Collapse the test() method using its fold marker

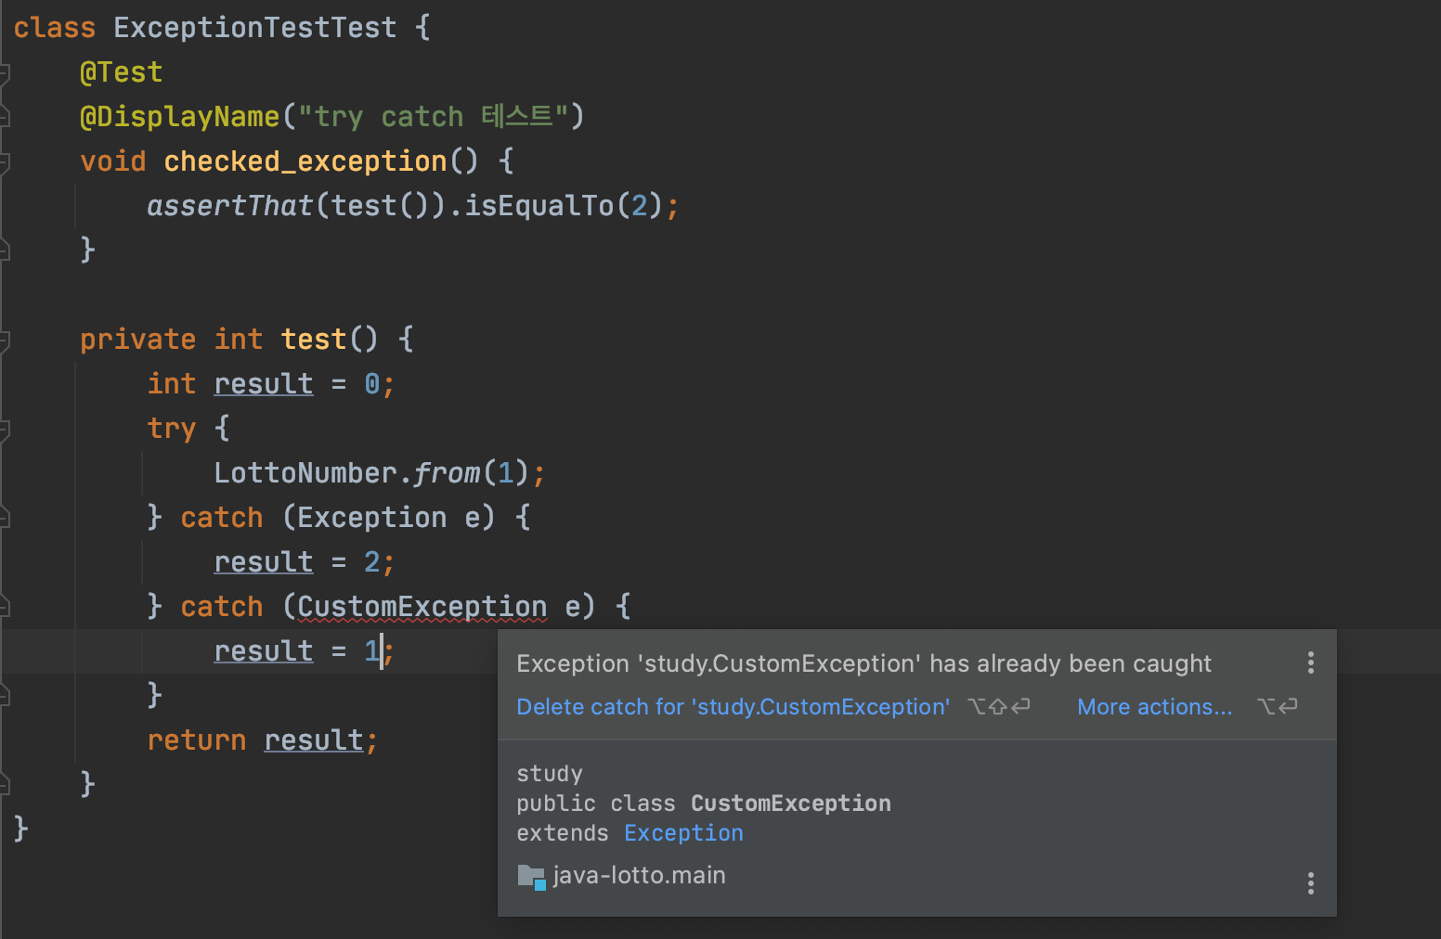(x=5, y=339)
